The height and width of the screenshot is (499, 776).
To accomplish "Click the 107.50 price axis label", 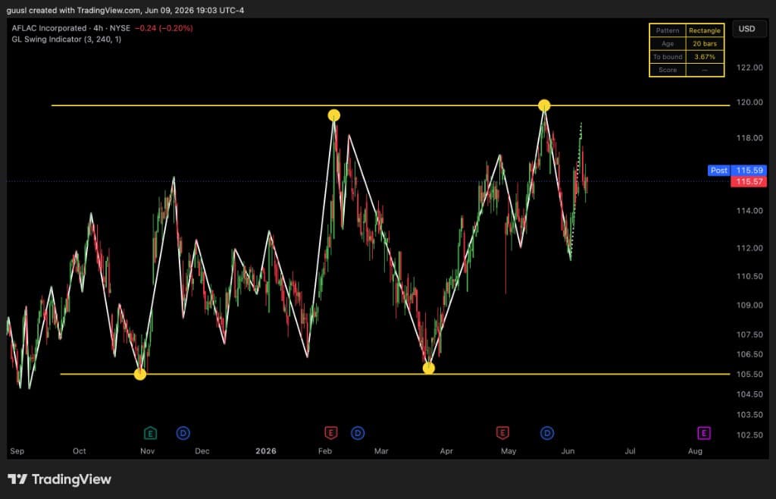I will point(749,334).
